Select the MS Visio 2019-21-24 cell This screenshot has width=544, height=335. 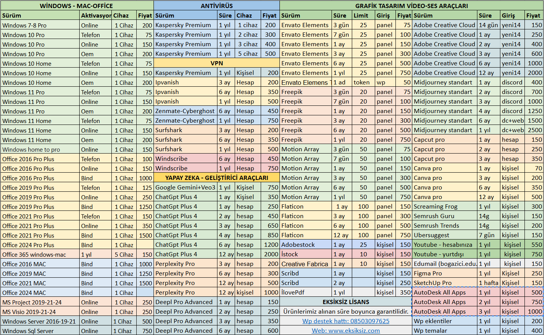[x=40, y=312]
